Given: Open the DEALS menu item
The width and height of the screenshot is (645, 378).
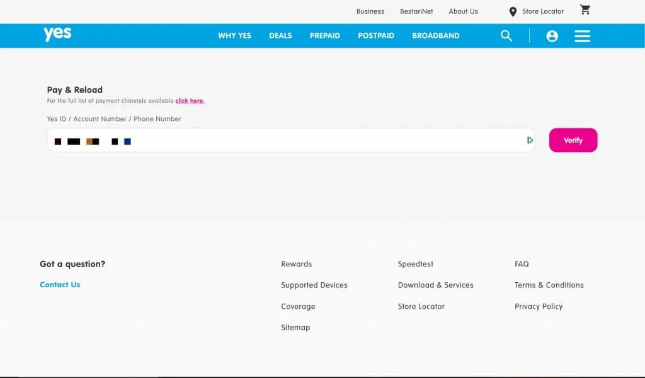Looking at the screenshot, I should click(280, 36).
